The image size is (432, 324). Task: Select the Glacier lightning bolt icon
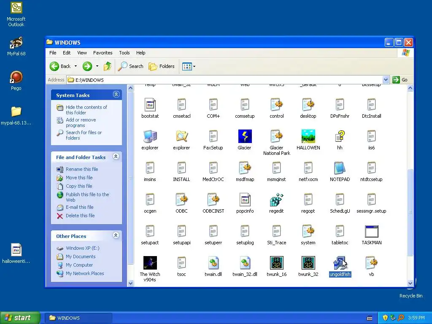click(245, 136)
